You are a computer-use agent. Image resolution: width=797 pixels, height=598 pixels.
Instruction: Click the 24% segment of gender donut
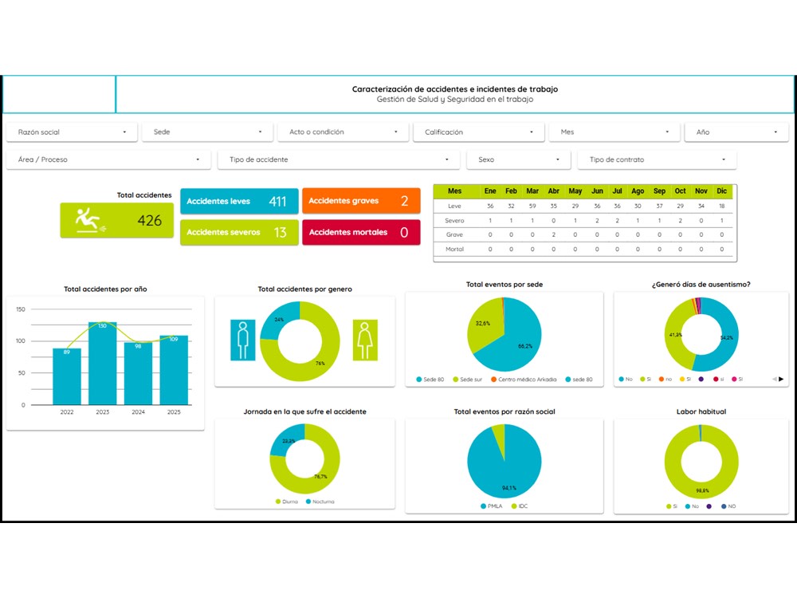click(x=277, y=318)
